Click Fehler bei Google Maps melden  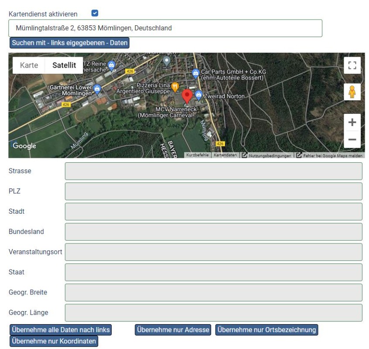click(329, 155)
